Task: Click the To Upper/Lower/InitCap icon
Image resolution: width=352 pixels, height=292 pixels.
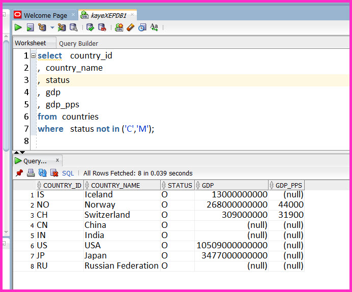Action: click(x=154, y=27)
